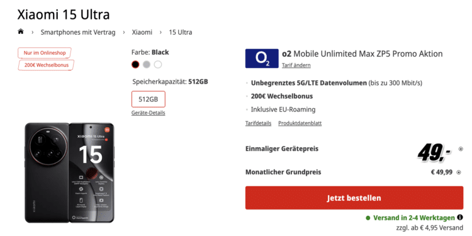Open info icon beside Einmaliger Gerätepreis

461,149
